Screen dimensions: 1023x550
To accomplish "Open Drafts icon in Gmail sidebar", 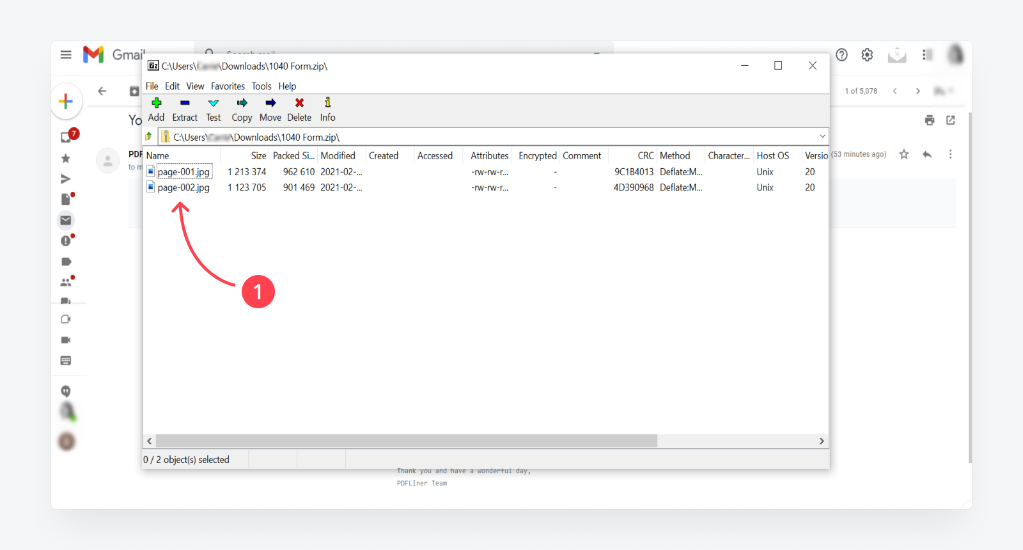I will 66,199.
